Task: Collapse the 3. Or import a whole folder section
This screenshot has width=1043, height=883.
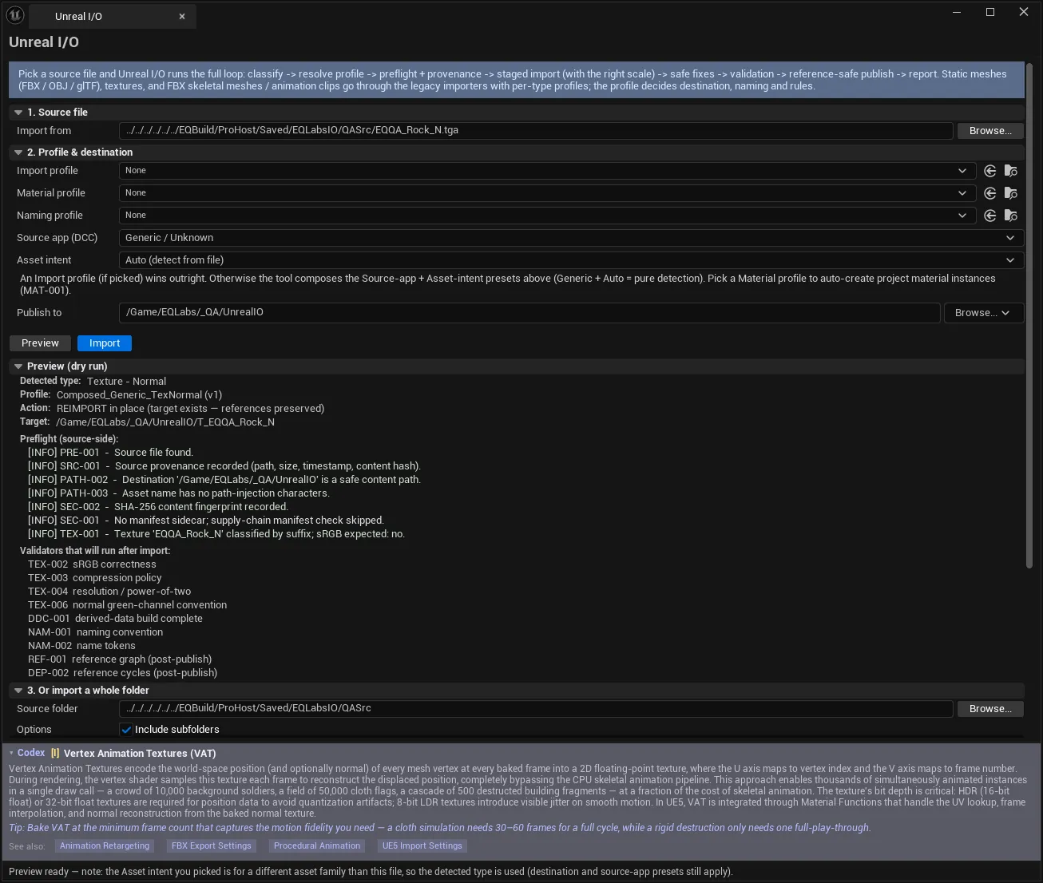Action: point(18,691)
